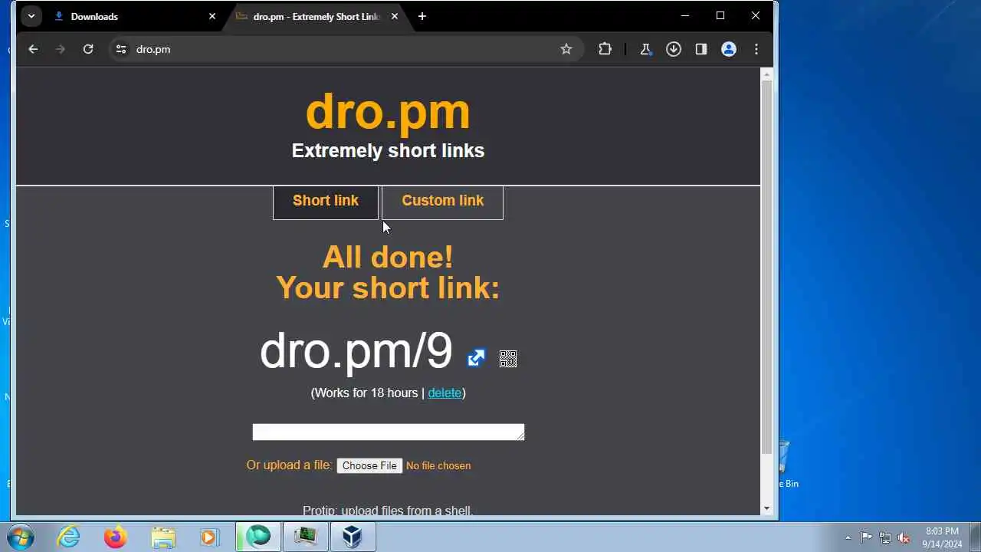
Task: Click the page scrollbar up arrow
Action: point(766,74)
